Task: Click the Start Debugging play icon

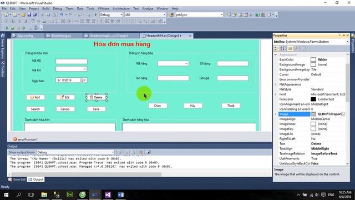Action: (x=95, y=15)
